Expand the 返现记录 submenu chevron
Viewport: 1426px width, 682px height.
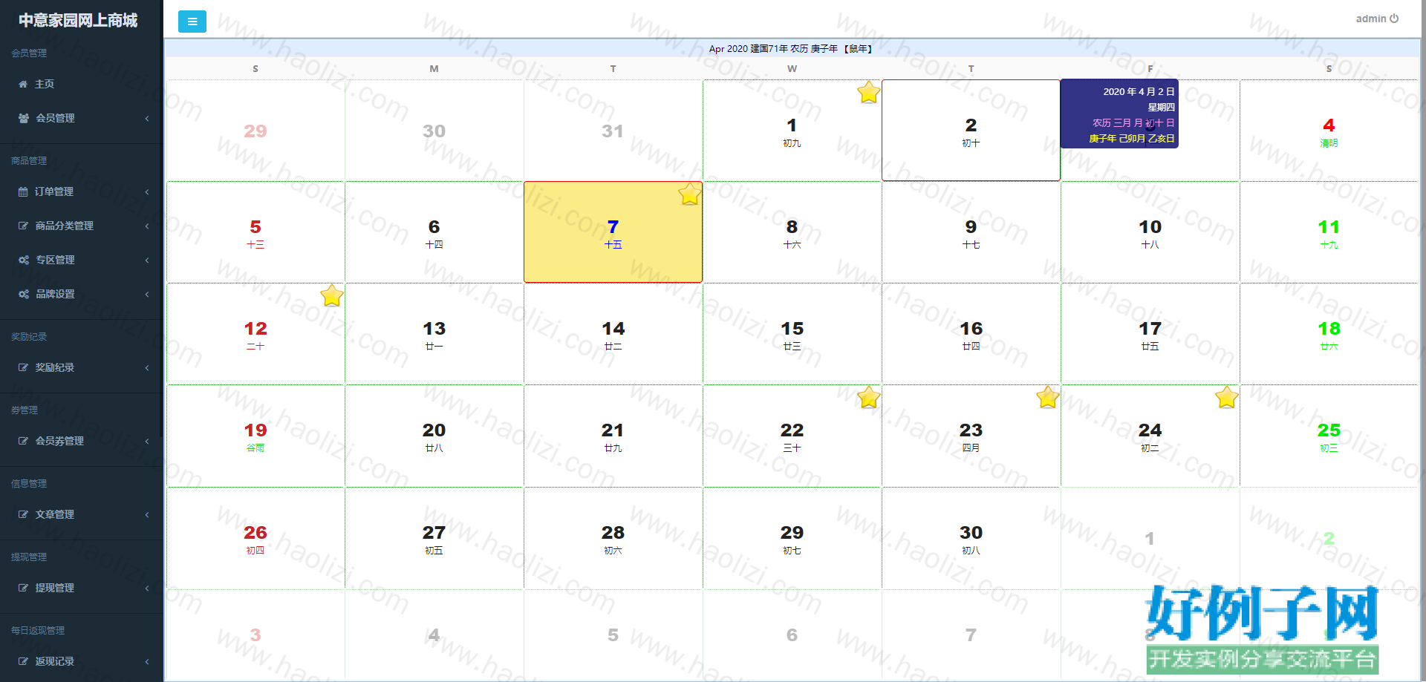click(x=147, y=661)
